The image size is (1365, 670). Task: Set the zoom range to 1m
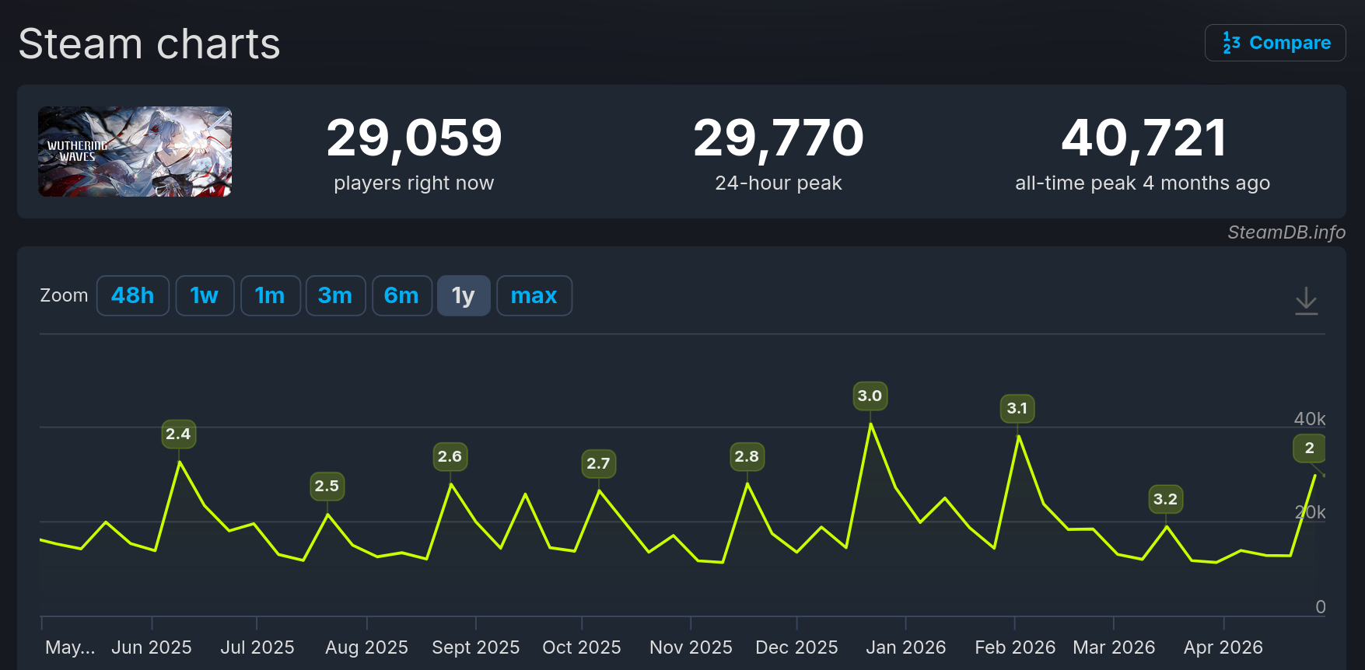[270, 295]
